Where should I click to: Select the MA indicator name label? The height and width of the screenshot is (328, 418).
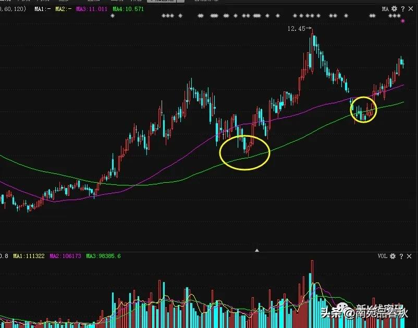[x=385, y=9]
